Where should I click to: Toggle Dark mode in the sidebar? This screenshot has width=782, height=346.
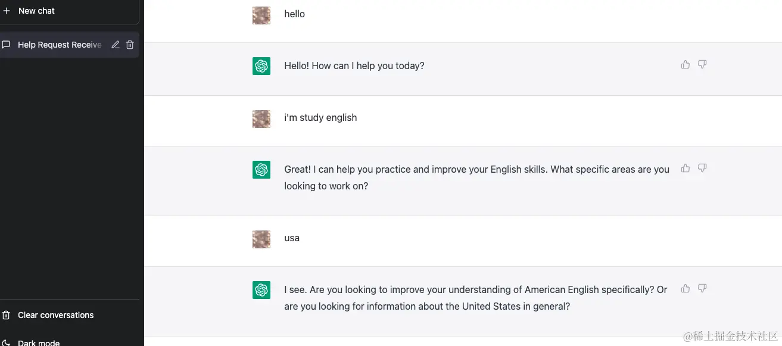click(39, 342)
